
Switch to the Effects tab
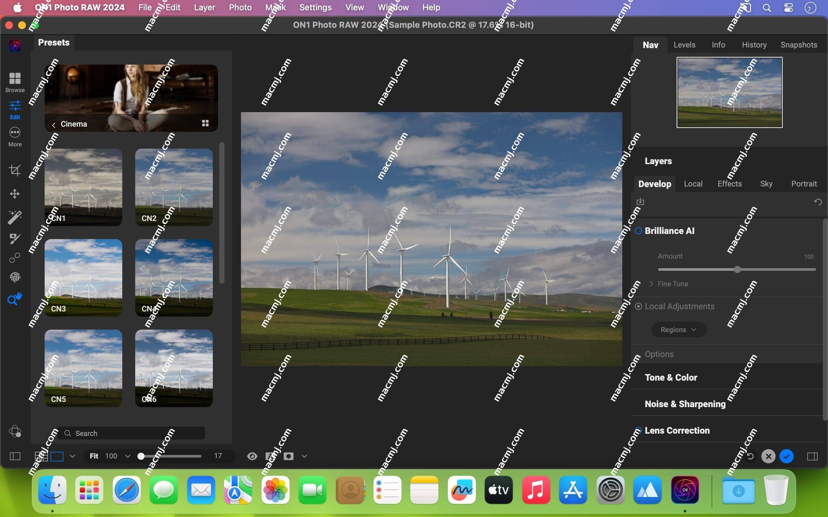730,184
